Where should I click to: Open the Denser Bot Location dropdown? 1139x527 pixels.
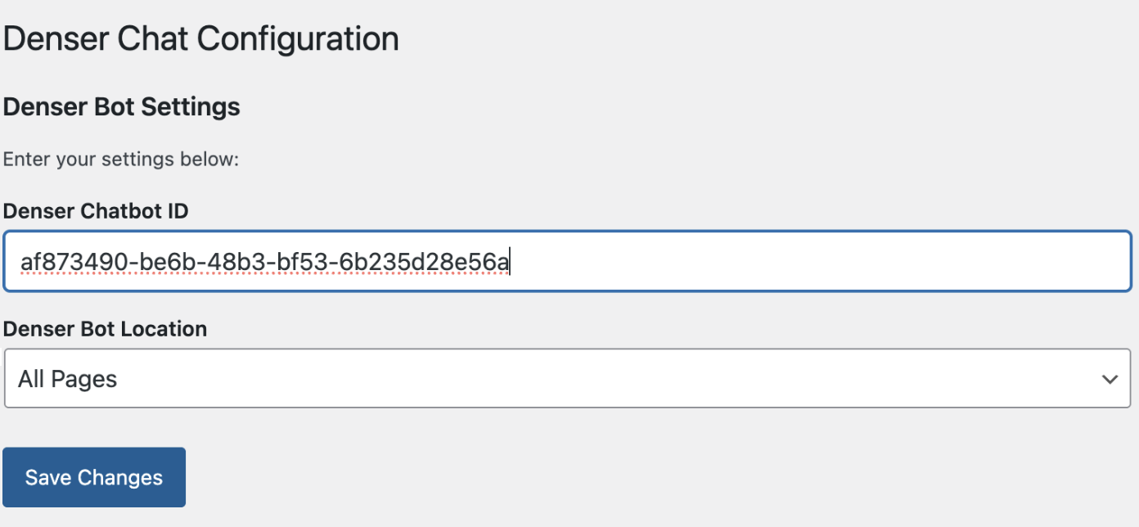[x=566, y=379]
